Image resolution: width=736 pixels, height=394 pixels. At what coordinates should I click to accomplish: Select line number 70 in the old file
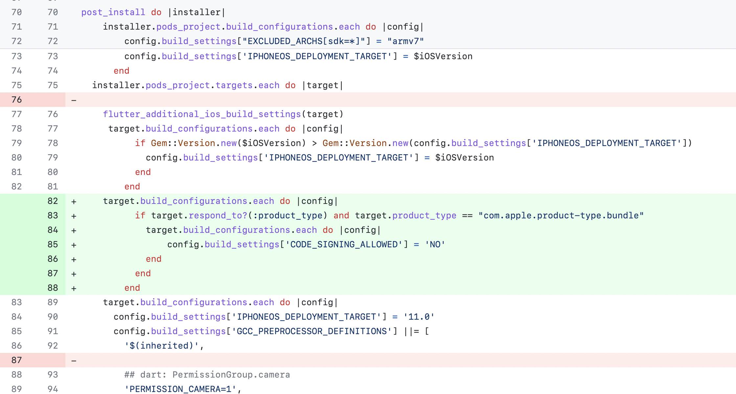coord(16,12)
